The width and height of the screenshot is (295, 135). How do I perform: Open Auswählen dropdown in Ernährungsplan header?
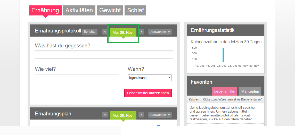[x=160, y=115]
